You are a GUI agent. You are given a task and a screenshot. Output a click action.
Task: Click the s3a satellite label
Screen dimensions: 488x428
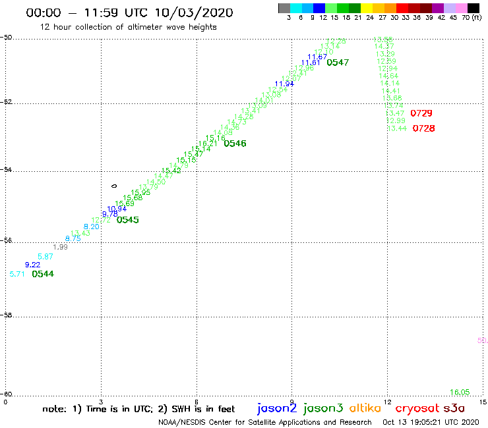point(454,408)
